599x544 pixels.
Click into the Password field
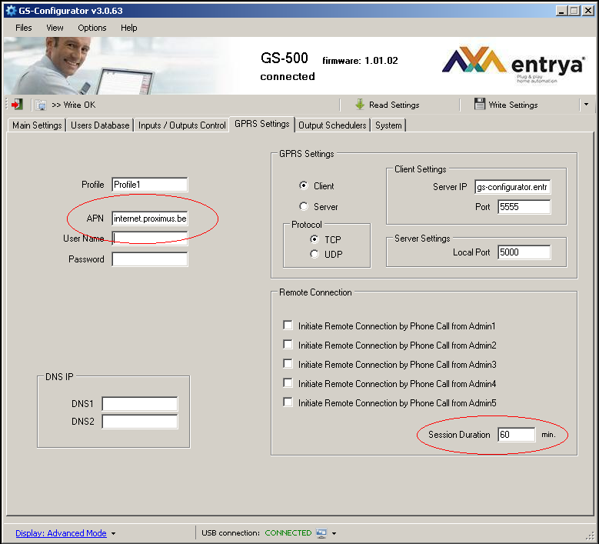point(150,259)
